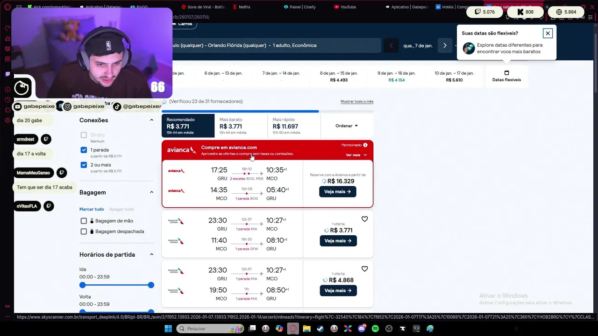Uncheck the 2 ou mais checkbox
Image resolution: width=598 pixels, height=336 pixels.
84,165
